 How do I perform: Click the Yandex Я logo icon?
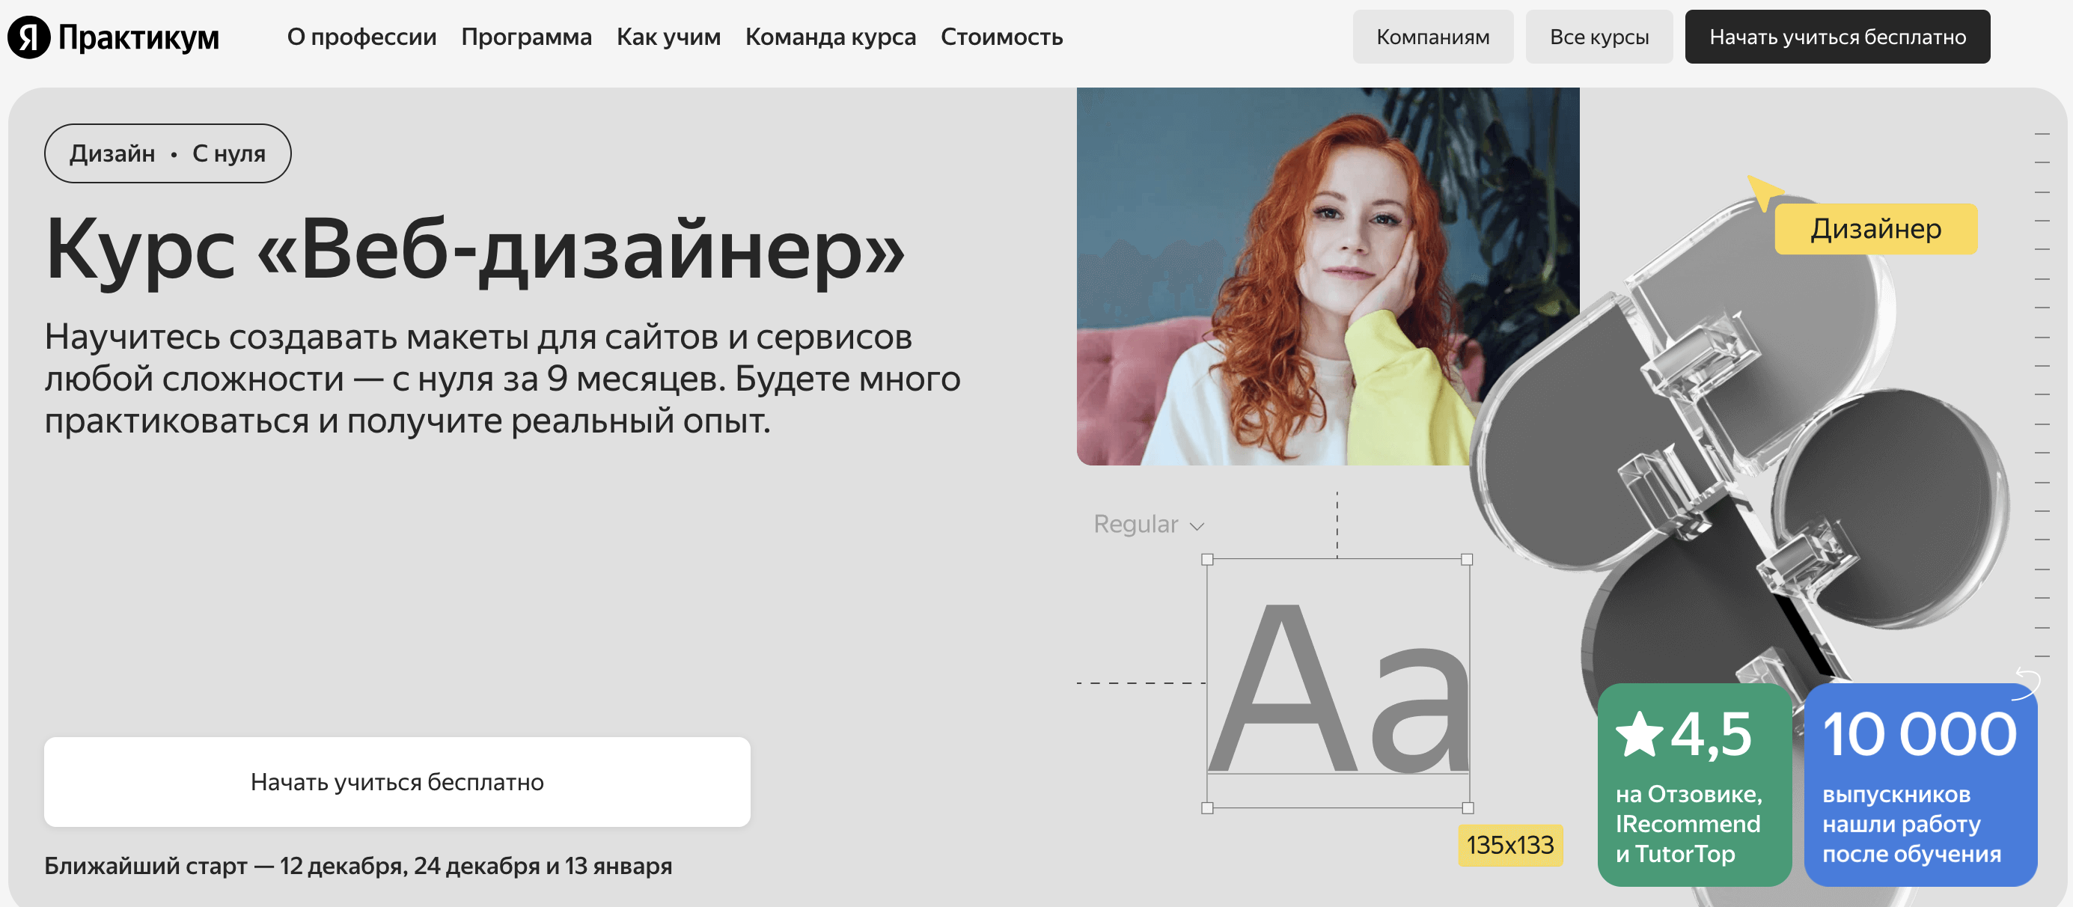pyautogui.click(x=29, y=37)
